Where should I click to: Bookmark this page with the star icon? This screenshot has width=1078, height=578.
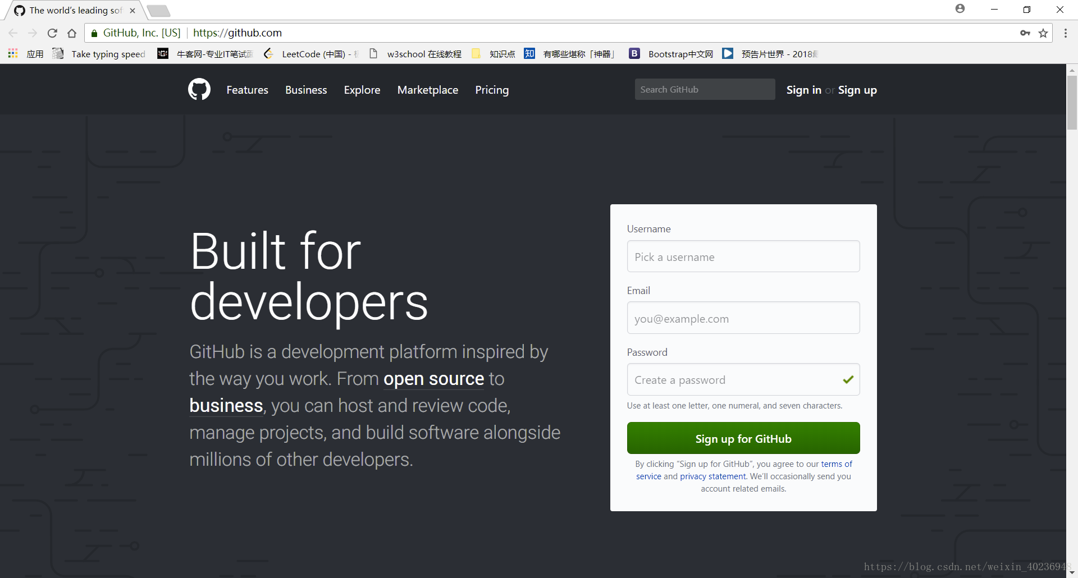point(1043,33)
